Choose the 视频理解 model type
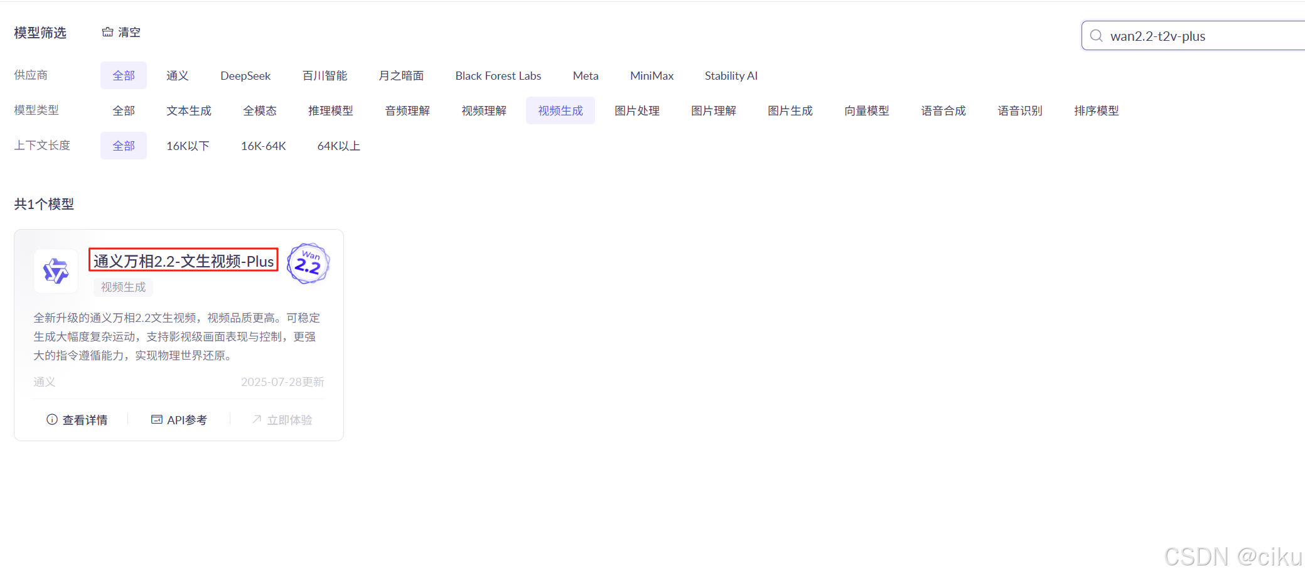Image resolution: width=1305 pixels, height=578 pixels. pos(484,110)
